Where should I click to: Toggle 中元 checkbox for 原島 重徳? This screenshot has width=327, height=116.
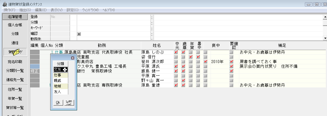[176, 85]
